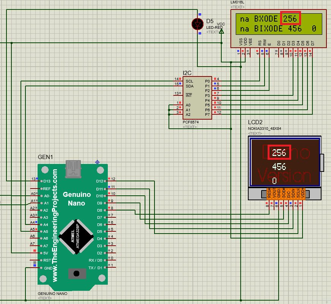Click the SDA pin of I2C chip

(x=189, y=86)
